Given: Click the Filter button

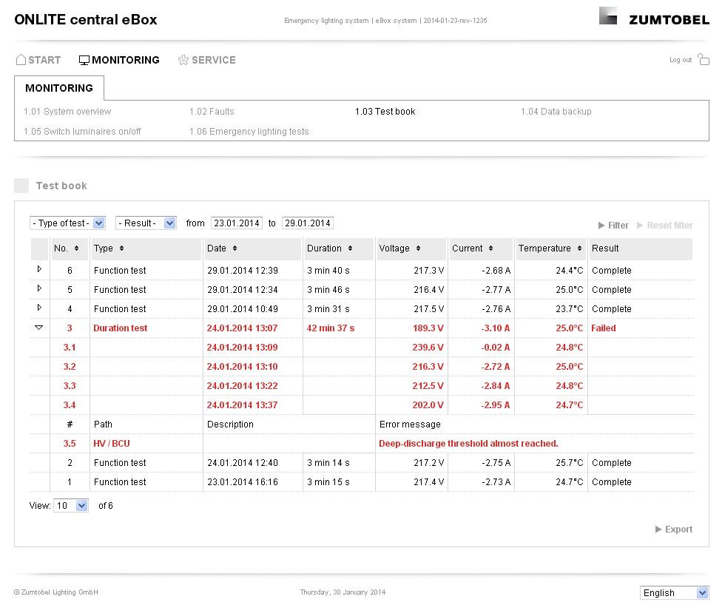Looking at the screenshot, I should pyautogui.click(x=613, y=225).
